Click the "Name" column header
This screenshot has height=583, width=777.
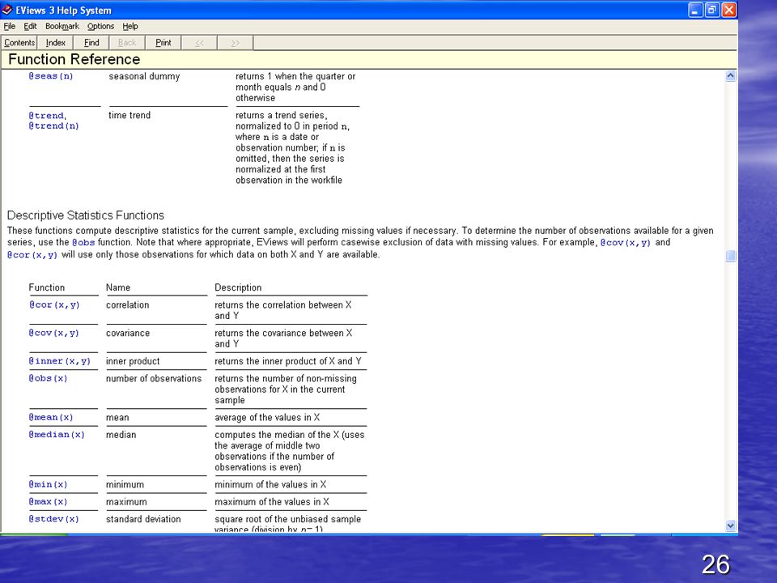tap(118, 287)
